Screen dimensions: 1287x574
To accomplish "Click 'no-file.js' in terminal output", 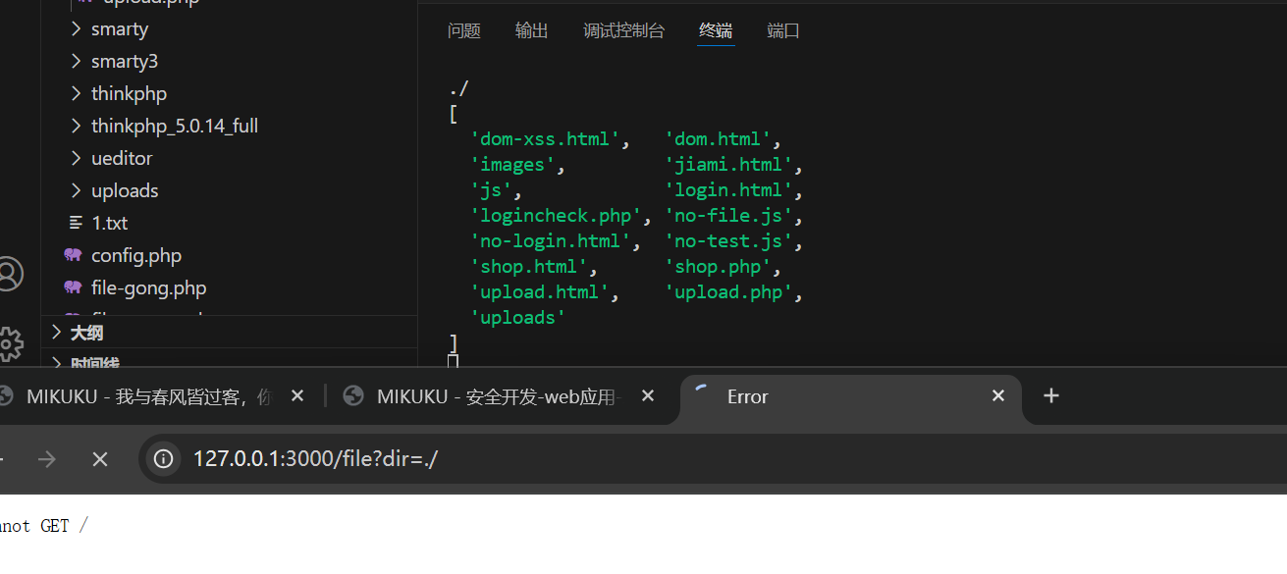I will [x=728, y=216].
